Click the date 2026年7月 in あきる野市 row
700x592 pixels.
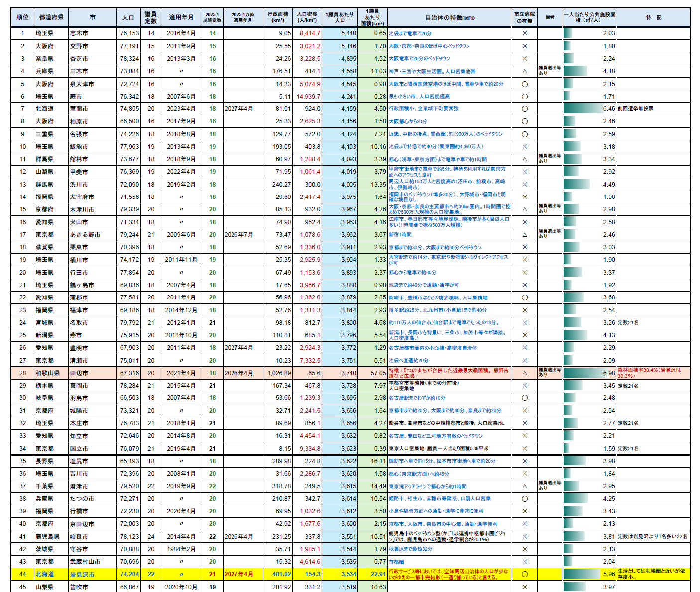238,235
